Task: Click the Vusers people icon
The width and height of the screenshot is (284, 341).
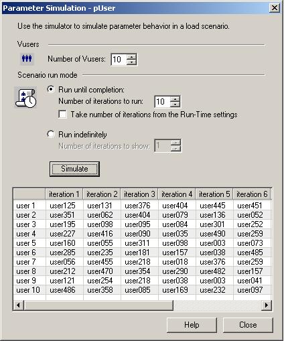Action: click(27, 59)
